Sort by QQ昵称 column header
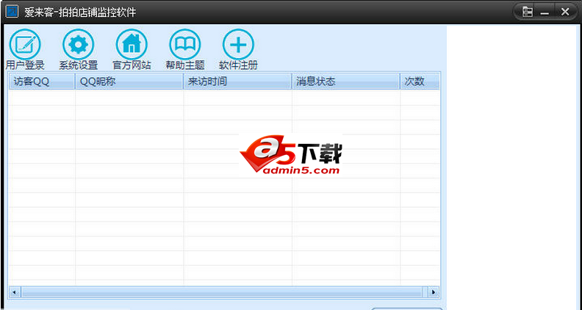The width and height of the screenshot is (582, 310). tap(129, 82)
